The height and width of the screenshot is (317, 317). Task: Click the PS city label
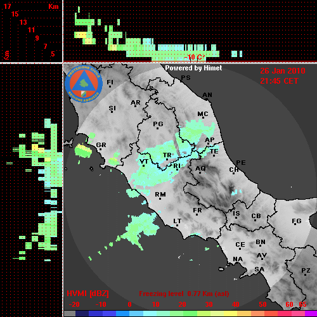click(186, 78)
